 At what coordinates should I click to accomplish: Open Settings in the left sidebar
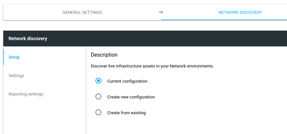click(x=16, y=76)
